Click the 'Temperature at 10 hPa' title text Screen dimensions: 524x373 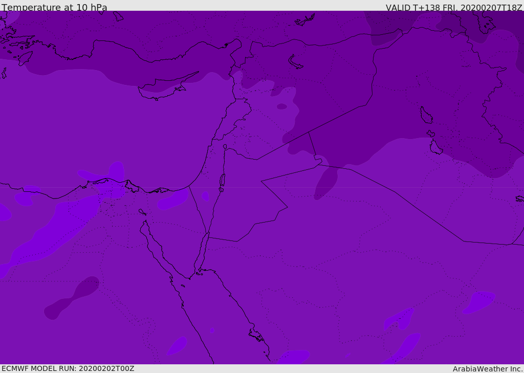pos(54,7)
